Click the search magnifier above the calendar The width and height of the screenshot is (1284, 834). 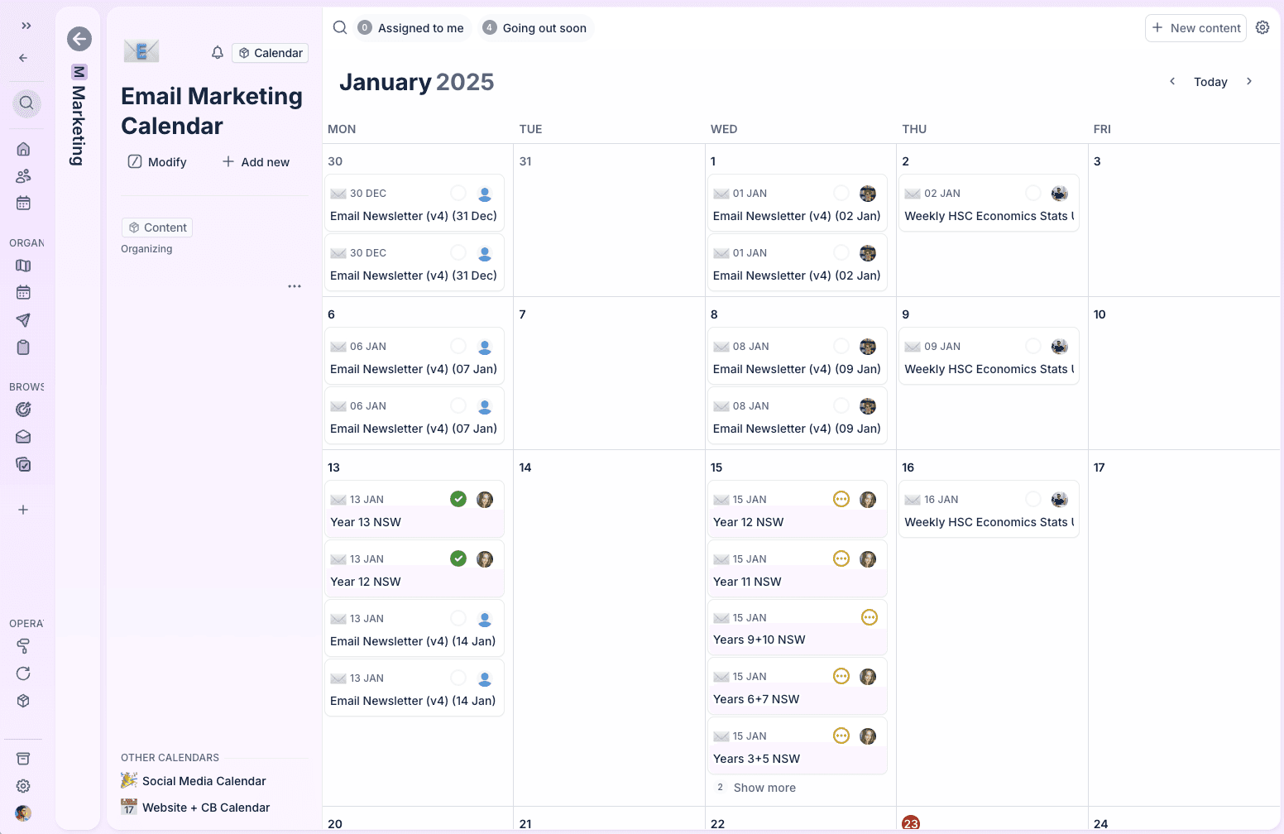(340, 27)
